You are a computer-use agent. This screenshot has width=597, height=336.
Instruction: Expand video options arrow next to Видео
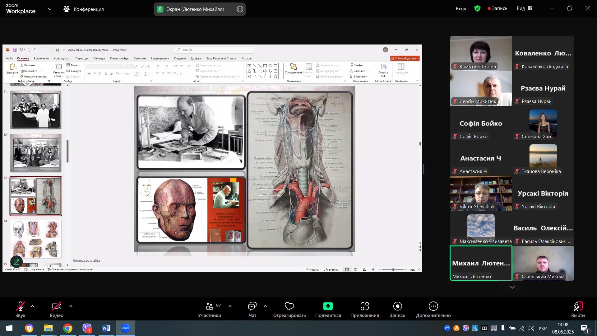(71, 306)
